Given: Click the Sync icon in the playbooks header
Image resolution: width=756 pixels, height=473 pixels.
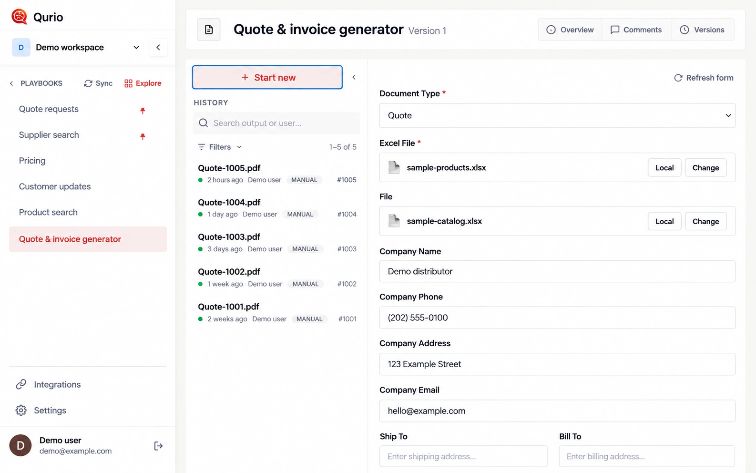Looking at the screenshot, I should point(88,83).
